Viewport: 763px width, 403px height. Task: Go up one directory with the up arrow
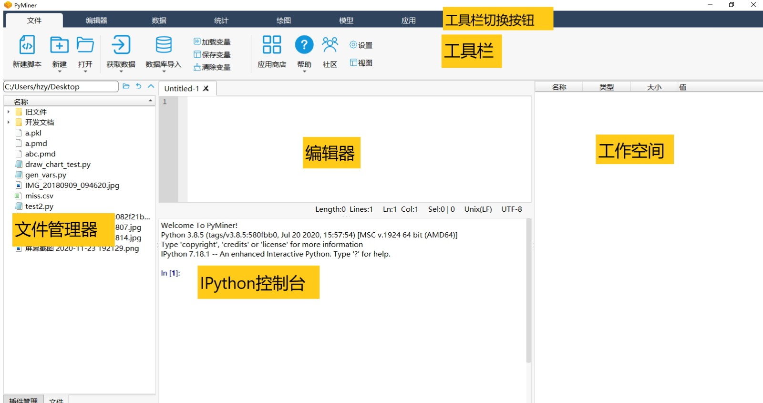point(151,86)
